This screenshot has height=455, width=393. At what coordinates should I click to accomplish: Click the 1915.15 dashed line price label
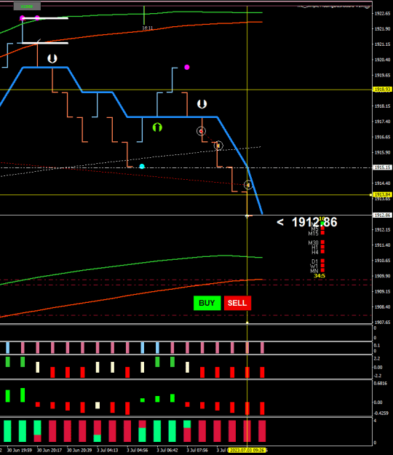[x=383, y=167]
